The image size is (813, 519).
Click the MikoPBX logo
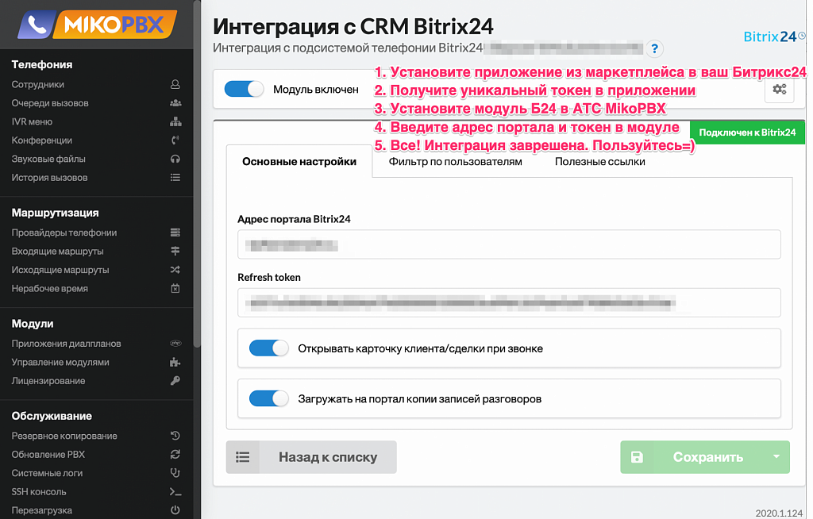tap(97, 25)
